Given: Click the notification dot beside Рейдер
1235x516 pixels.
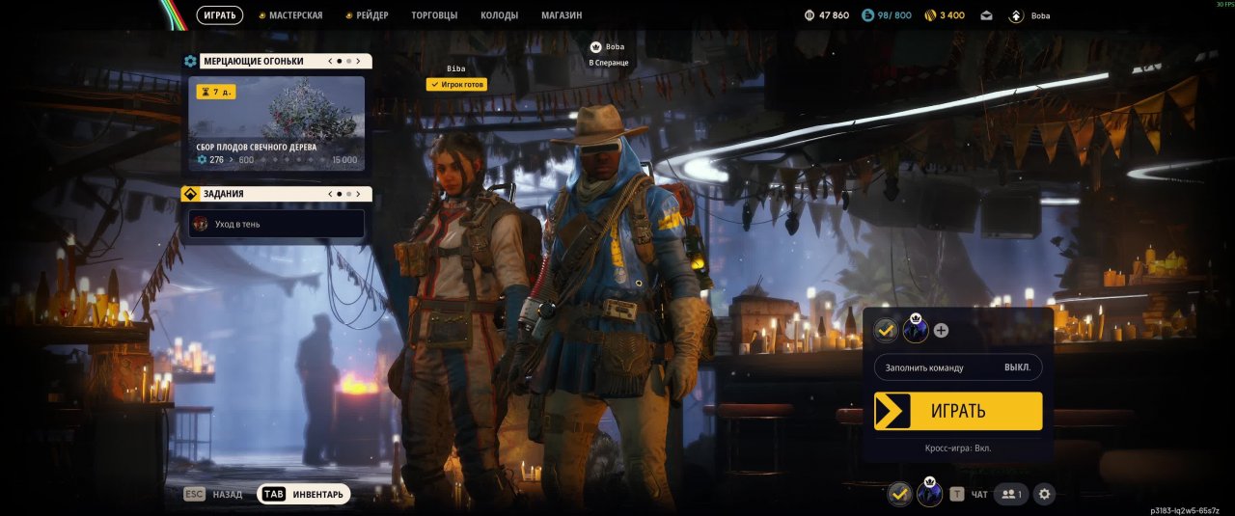Looking at the screenshot, I should pos(348,15).
